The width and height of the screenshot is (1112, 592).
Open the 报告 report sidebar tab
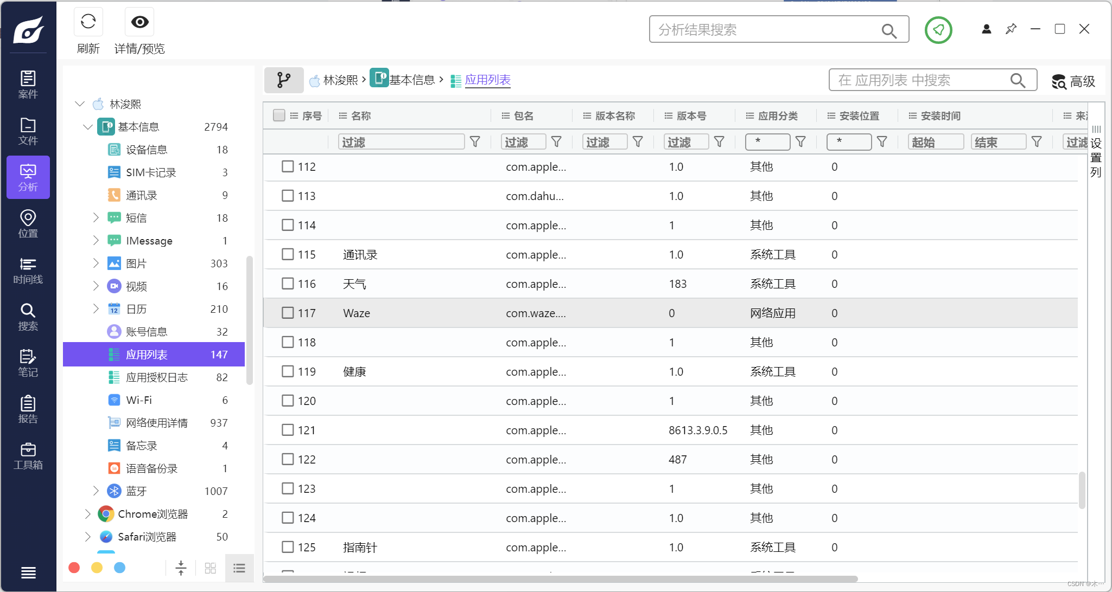coord(28,409)
